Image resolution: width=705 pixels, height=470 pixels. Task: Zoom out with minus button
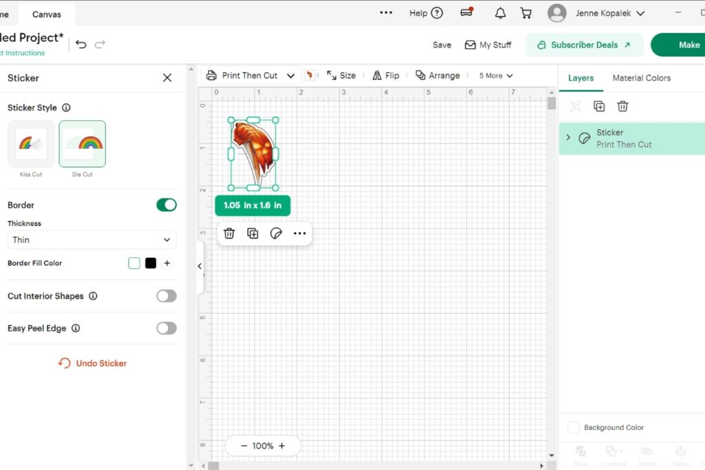244,446
